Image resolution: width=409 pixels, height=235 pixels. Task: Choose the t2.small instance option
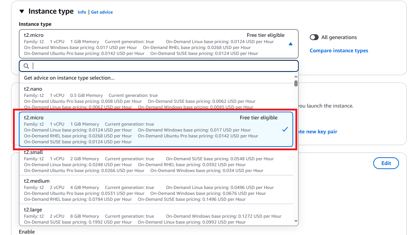click(156, 161)
